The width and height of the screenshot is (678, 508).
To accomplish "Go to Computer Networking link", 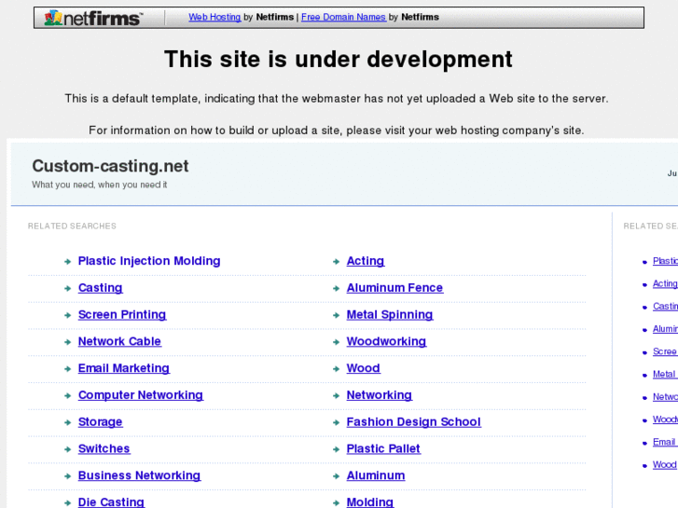I will (140, 395).
